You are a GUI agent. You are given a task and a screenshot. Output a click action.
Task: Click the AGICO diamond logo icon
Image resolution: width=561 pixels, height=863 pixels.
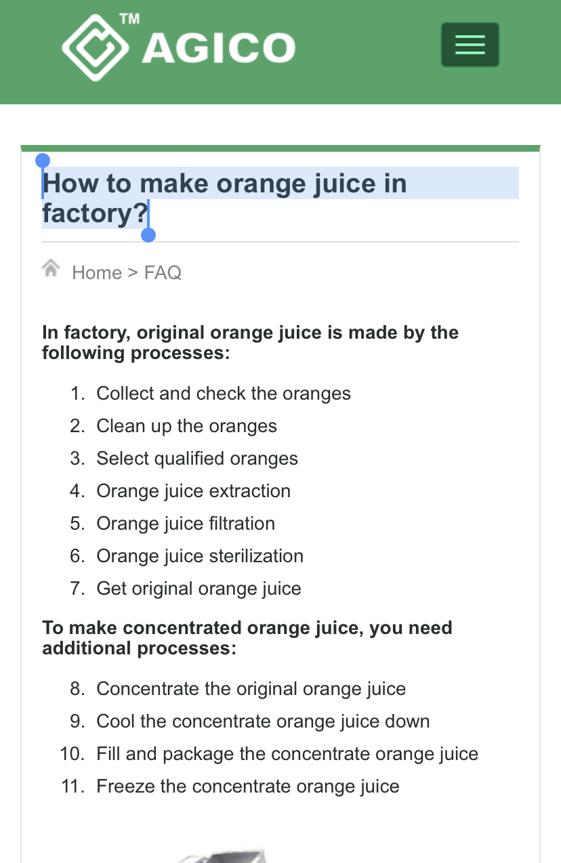(x=96, y=48)
